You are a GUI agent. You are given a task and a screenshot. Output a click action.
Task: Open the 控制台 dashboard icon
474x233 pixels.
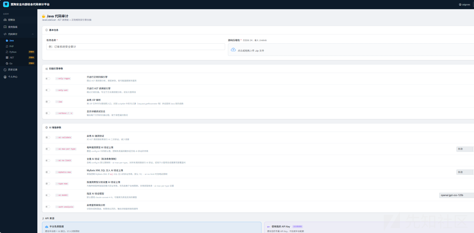5,20
